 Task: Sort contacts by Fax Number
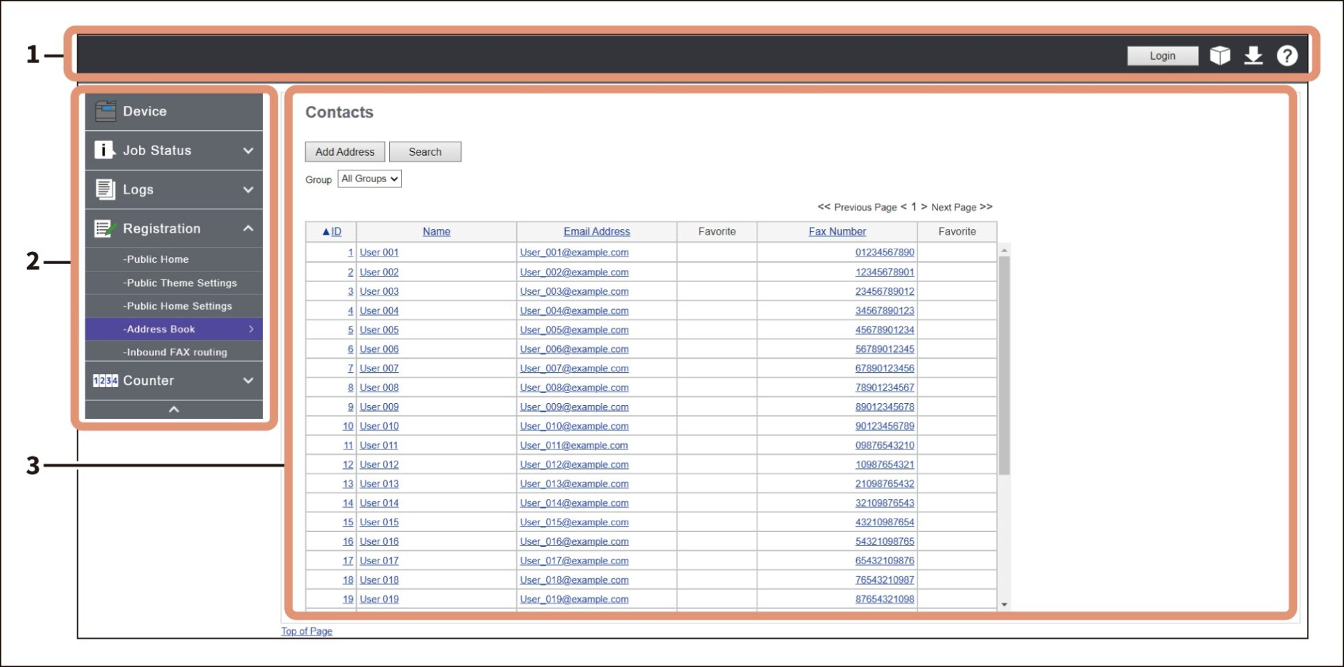click(836, 231)
